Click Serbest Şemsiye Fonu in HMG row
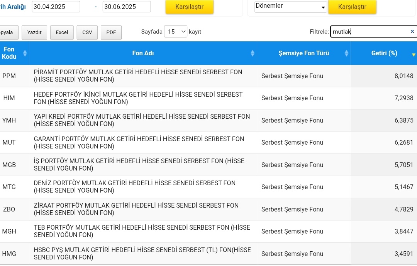Viewport: 417px width, 266px height. 292,254
